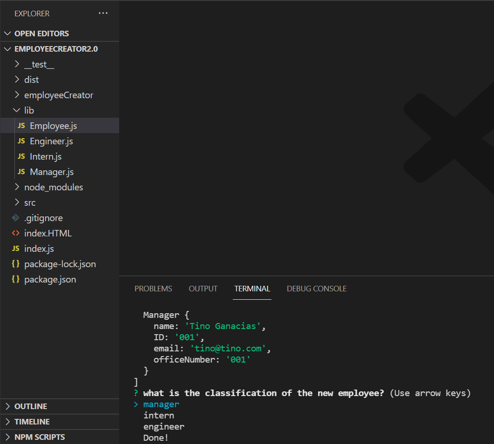Select intern in the terminal prompt
The width and height of the screenshot is (494, 444).
158,415
